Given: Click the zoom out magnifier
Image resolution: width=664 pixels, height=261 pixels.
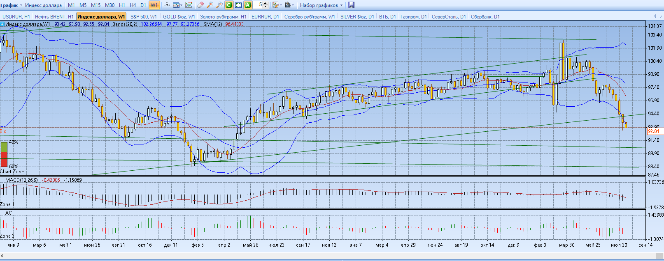Looking at the screenshot, I should (x=219, y=5).
